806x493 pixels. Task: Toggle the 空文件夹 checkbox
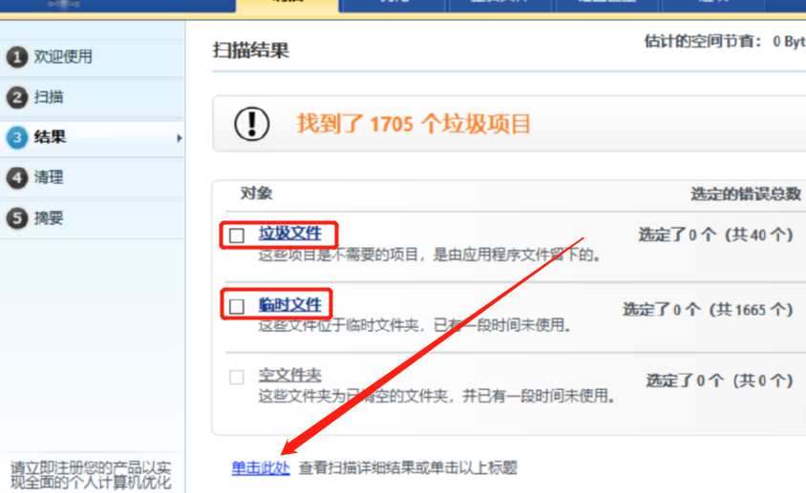[x=237, y=378]
